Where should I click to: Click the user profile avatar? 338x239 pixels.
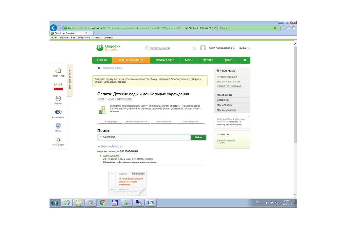[203, 48]
